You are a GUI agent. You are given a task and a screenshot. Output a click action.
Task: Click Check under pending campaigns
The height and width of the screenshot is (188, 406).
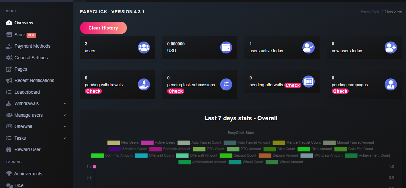coord(340,91)
